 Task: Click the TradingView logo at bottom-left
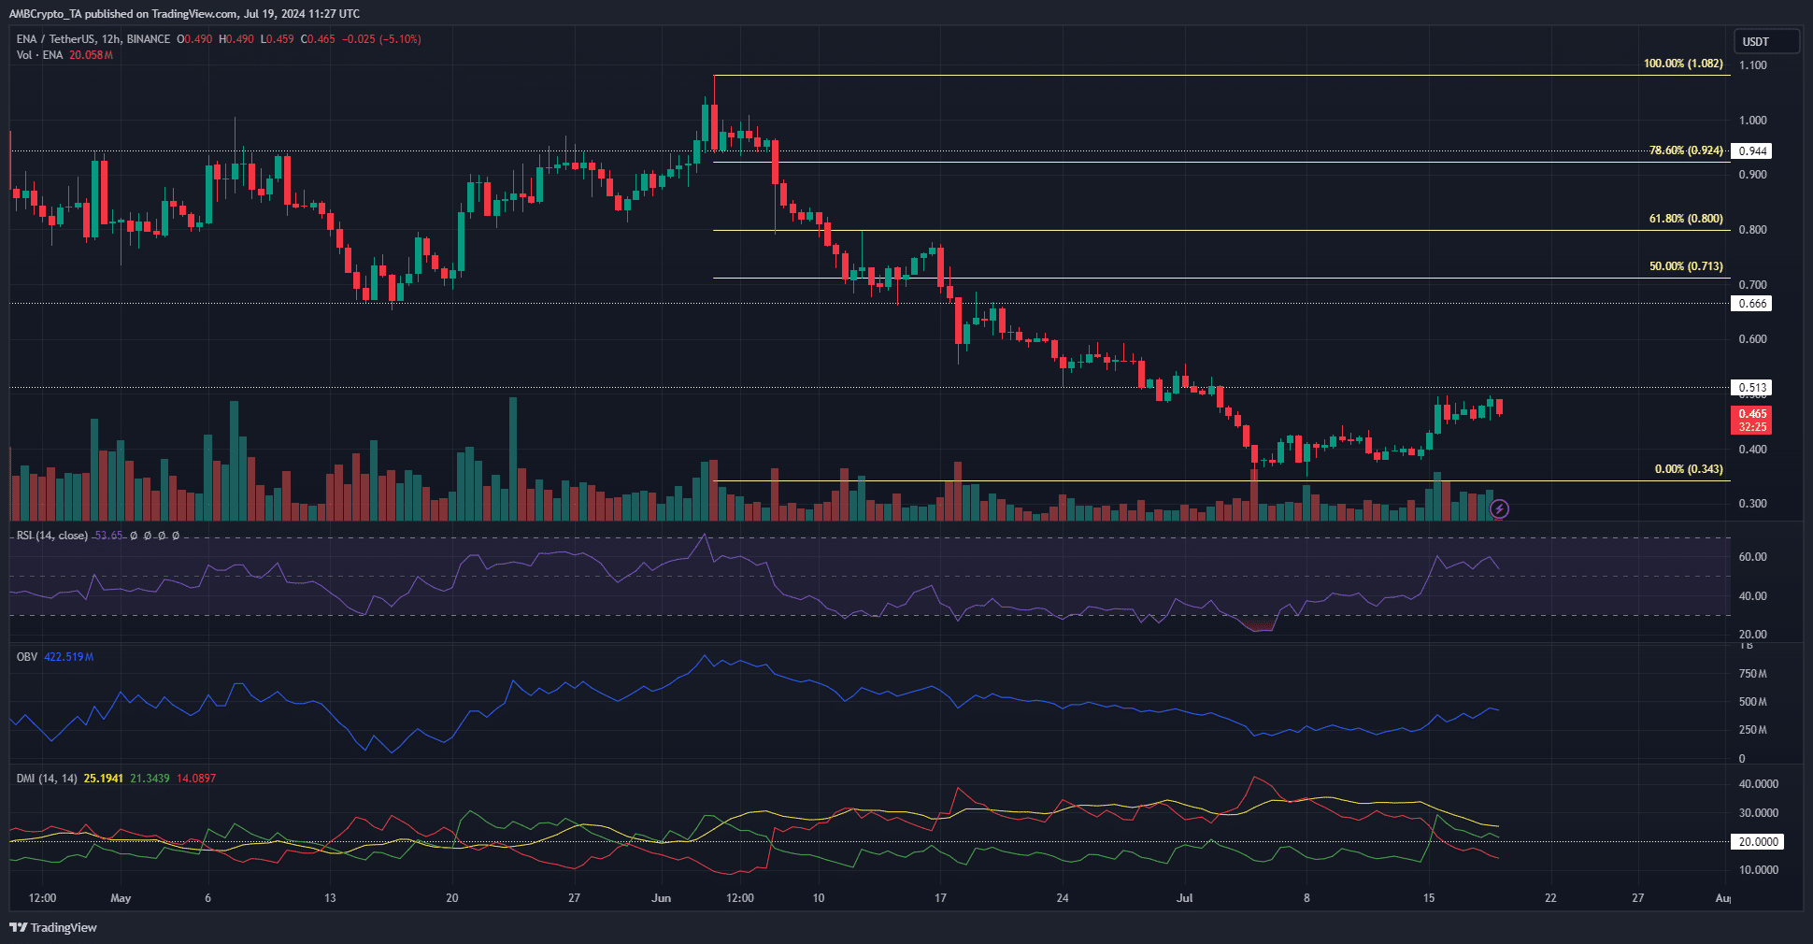(53, 927)
